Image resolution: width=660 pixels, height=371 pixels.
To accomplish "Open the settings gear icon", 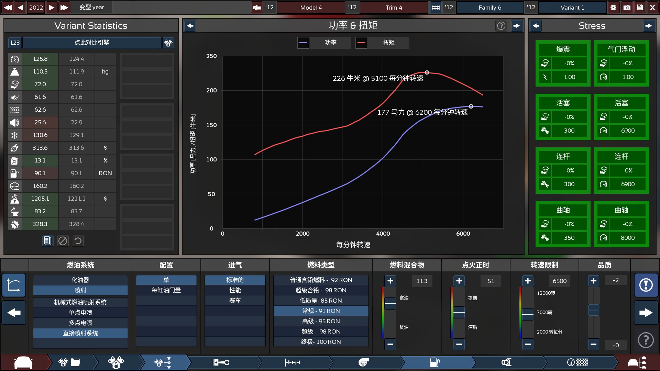I will [x=613, y=7].
